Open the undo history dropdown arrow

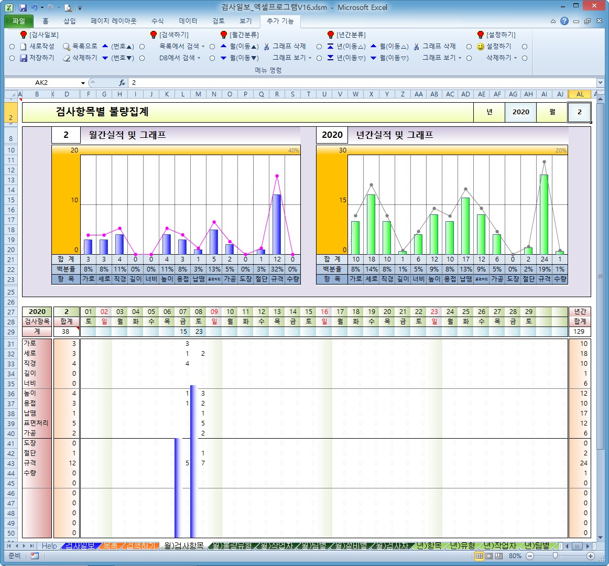point(42,8)
